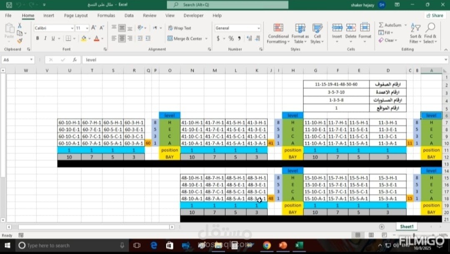This screenshot has height=254, width=450.
Task: Select the Sheet1 tab at bottom
Action: tap(406, 226)
